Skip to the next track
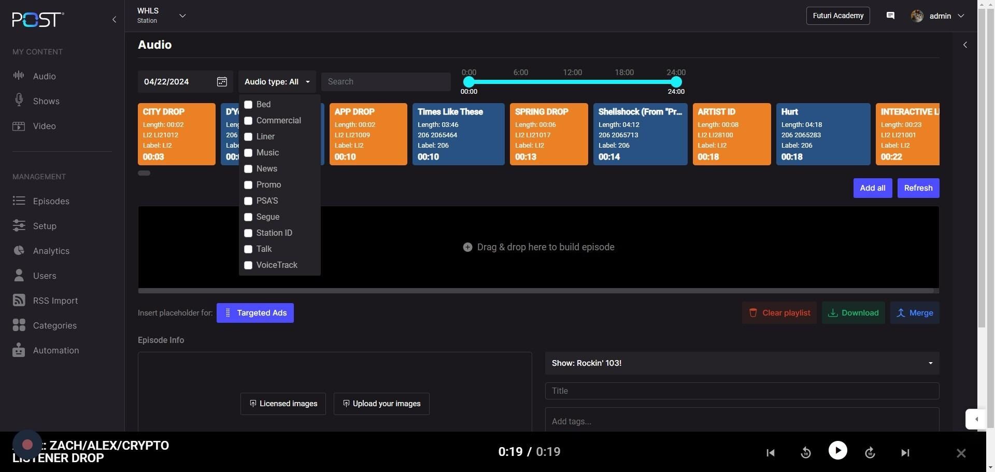995x472 pixels. tap(905, 453)
